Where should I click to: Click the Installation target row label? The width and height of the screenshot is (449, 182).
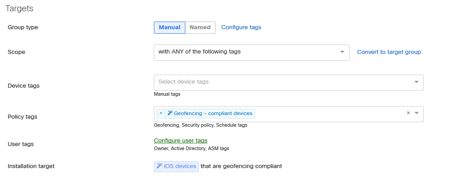pyautogui.click(x=31, y=166)
